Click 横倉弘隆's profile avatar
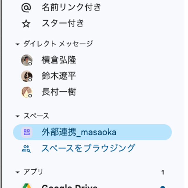This screenshot has height=188, width=188. 26,60
